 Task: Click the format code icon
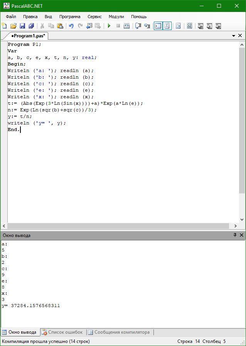tap(178, 26)
